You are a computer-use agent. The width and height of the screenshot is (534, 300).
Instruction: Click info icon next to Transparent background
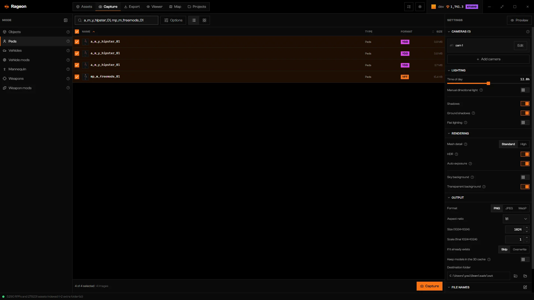click(484, 187)
